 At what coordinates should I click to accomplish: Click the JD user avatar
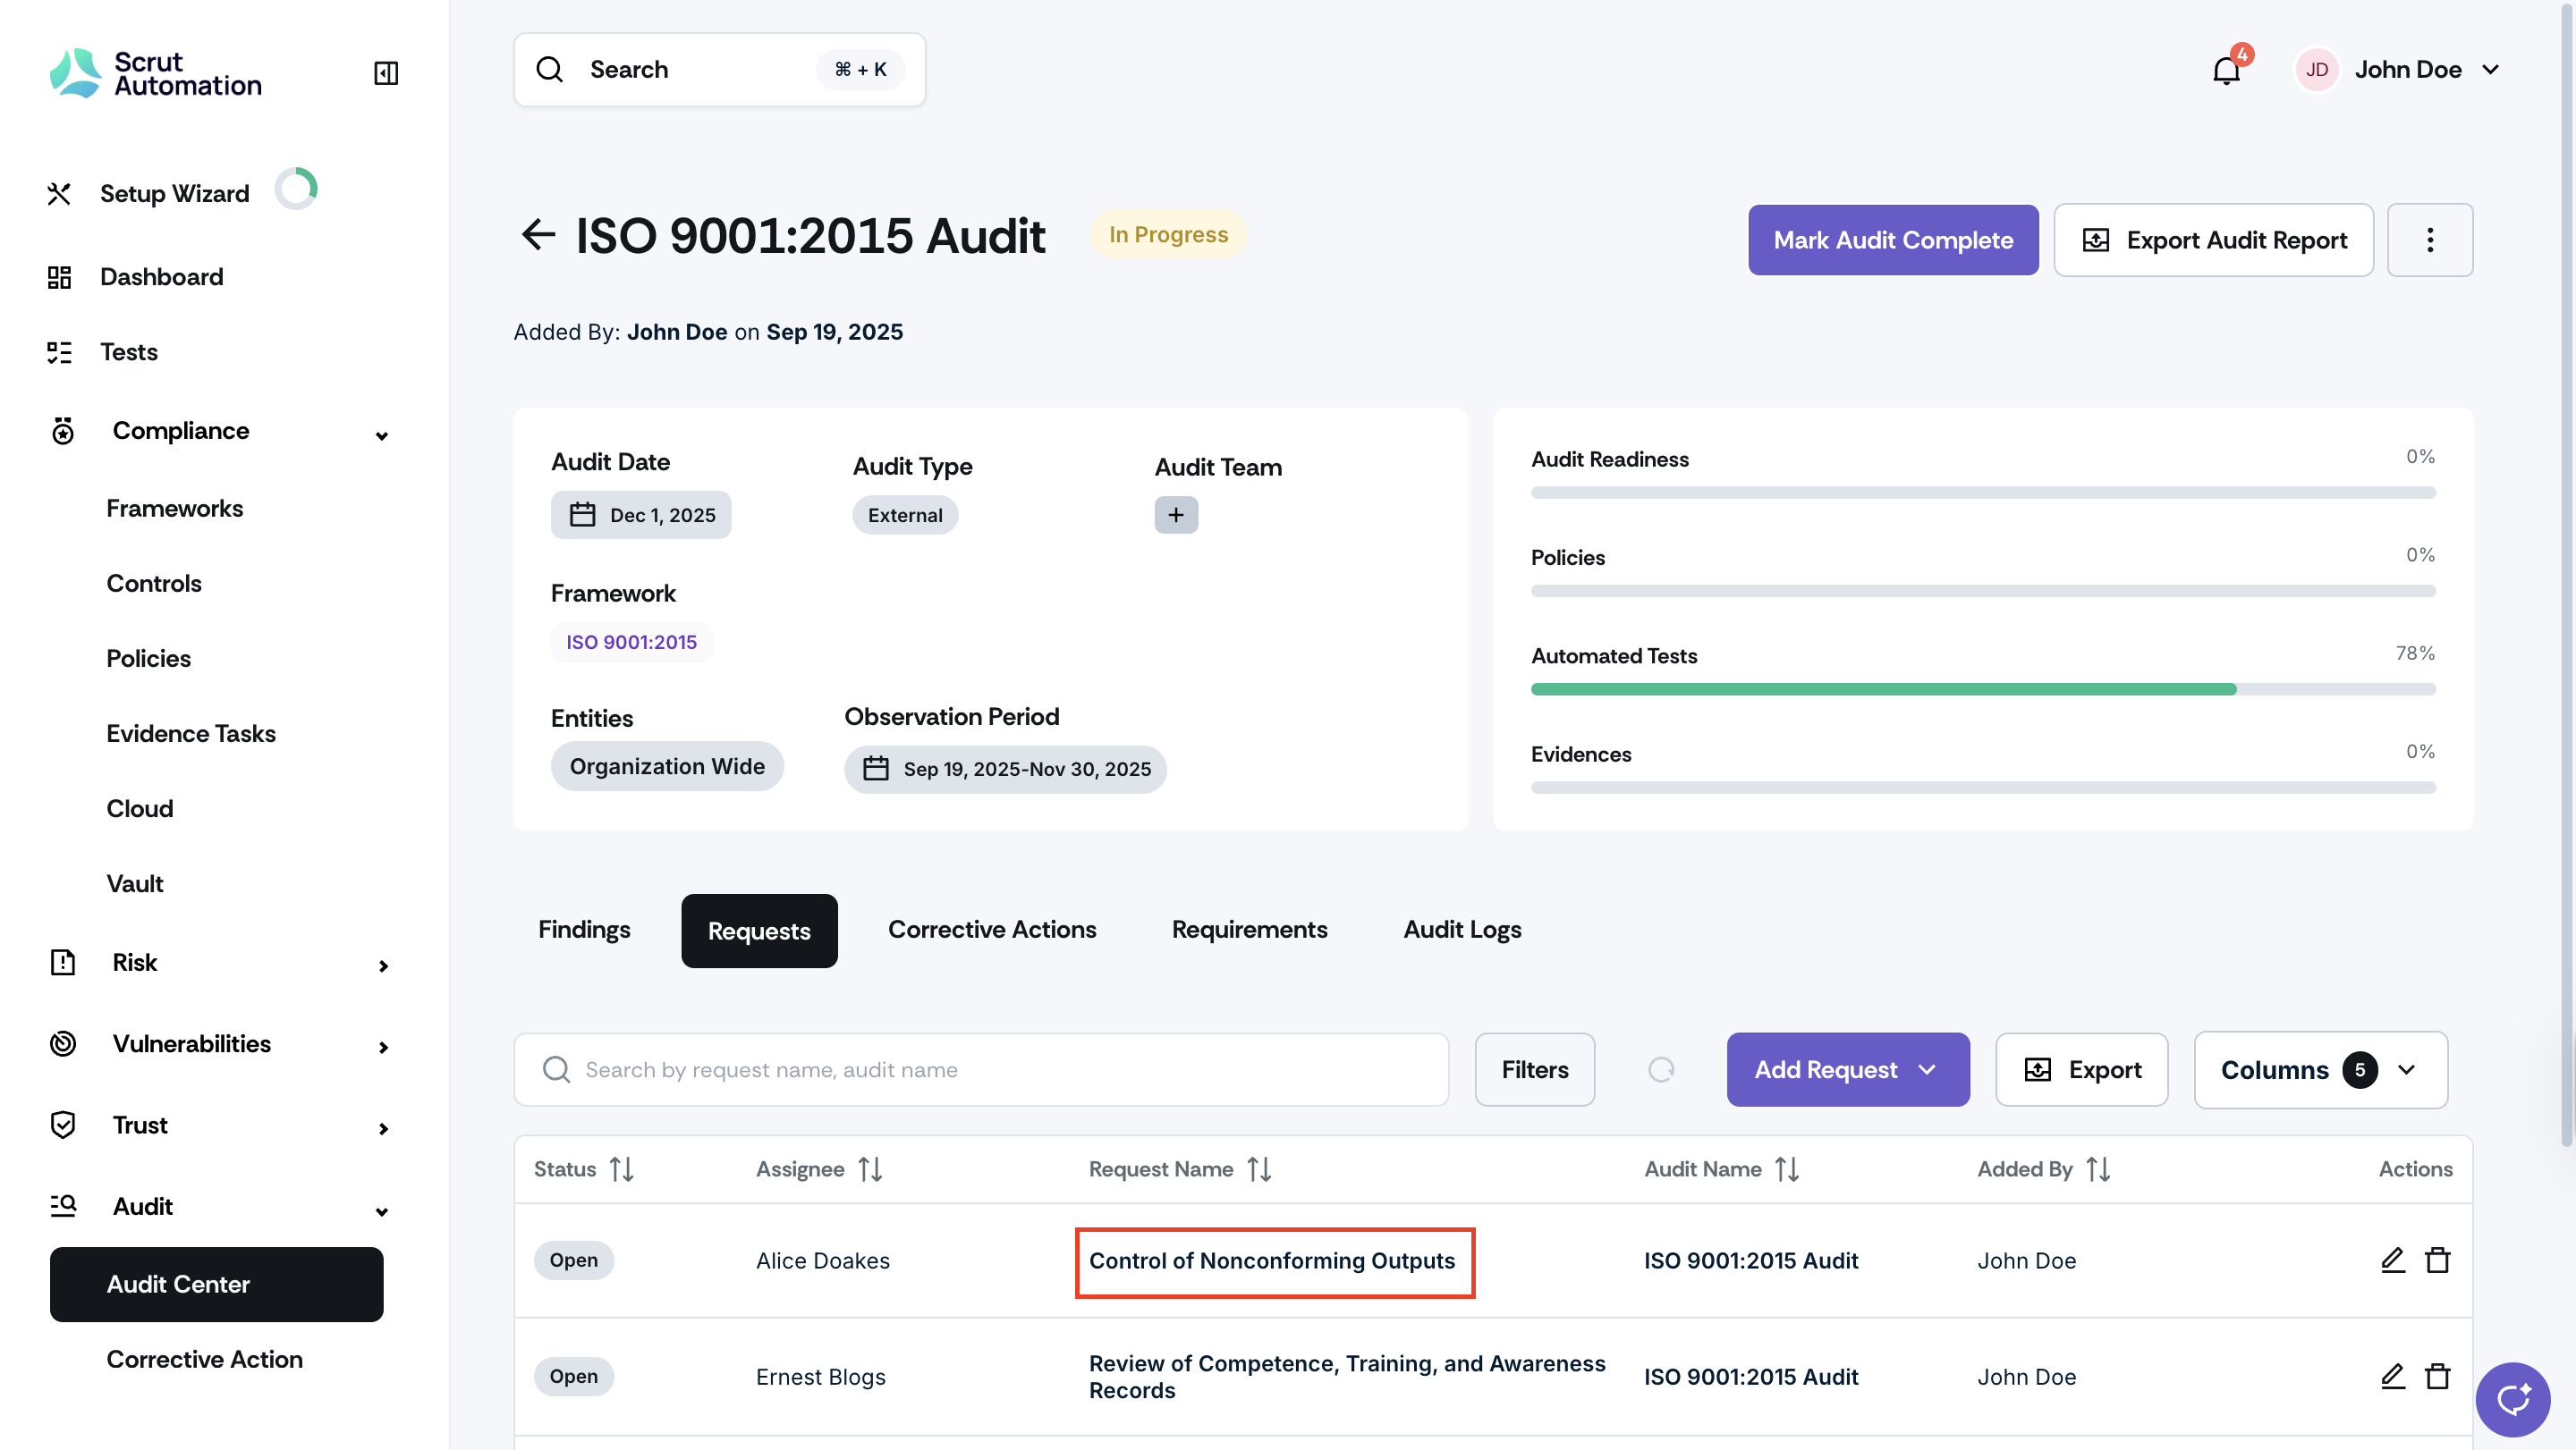(2316, 70)
